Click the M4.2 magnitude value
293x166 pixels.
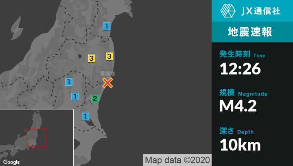238,106
